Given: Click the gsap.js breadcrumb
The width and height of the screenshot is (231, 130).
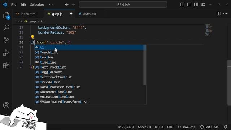Looking at the screenshot, I should click(x=31, y=21).
